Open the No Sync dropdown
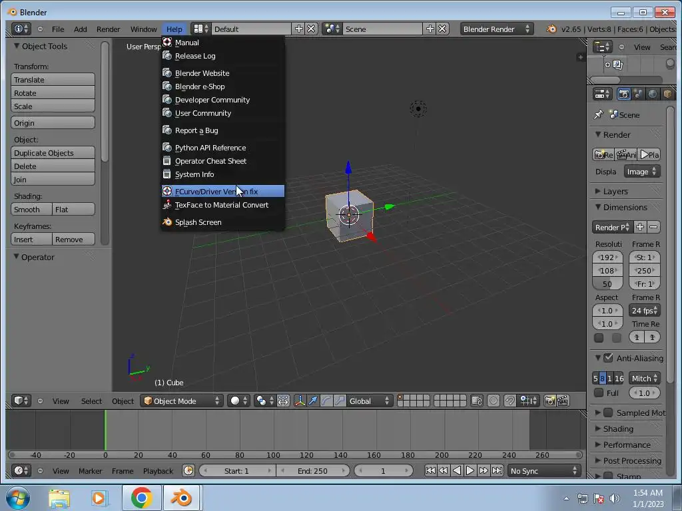 click(544, 470)
